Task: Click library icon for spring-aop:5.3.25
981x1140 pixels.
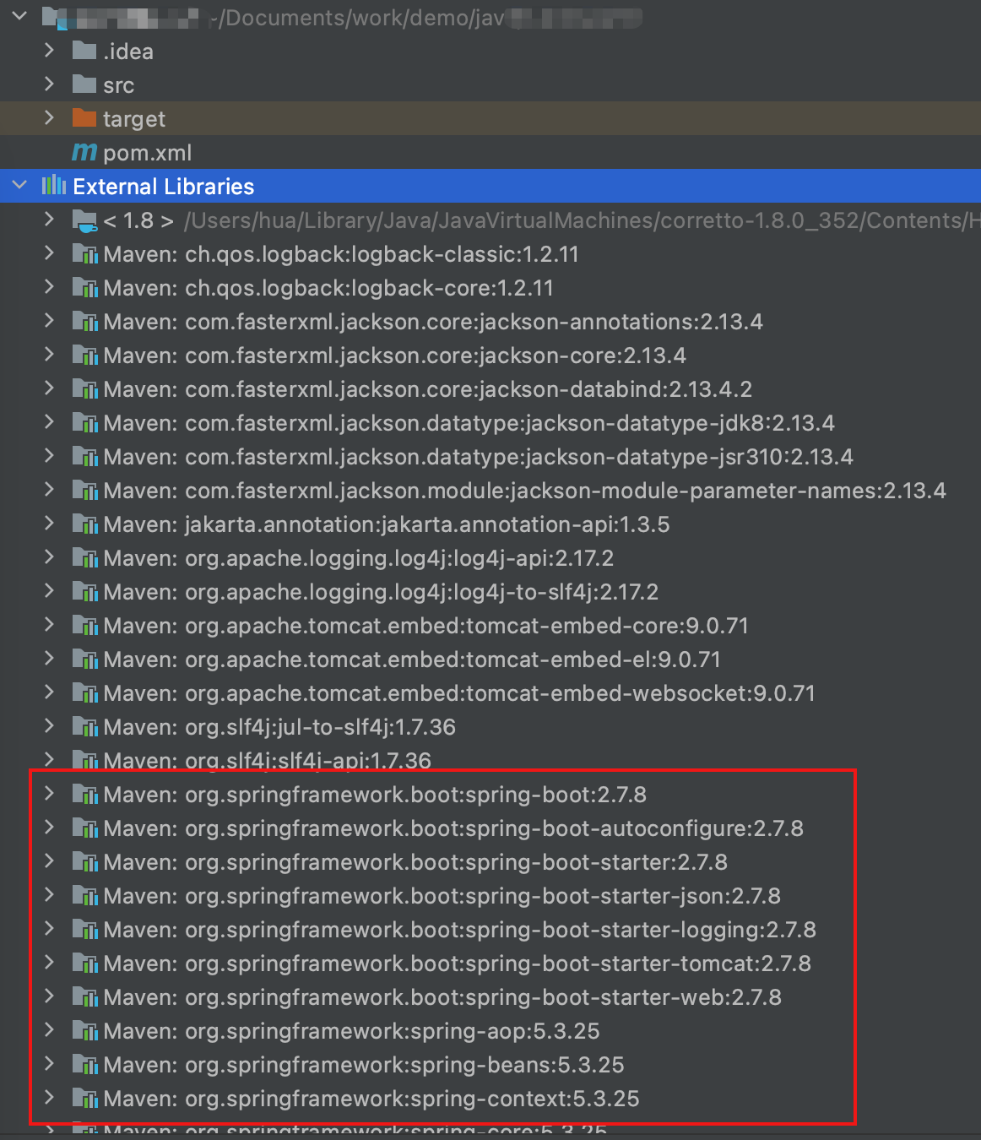Action: (x=85, y=1031)
